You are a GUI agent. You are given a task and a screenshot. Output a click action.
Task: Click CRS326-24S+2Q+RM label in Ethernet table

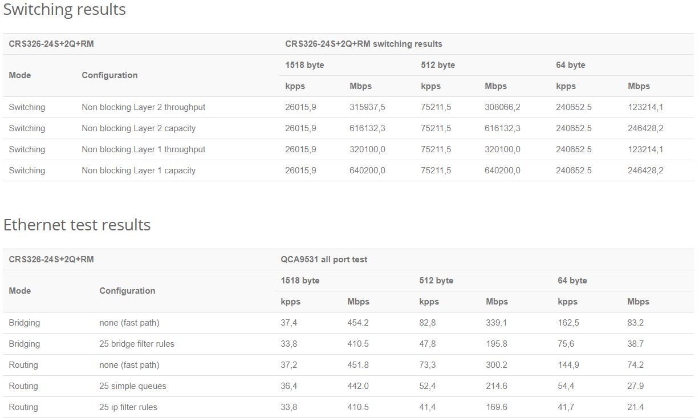point(51,259)
